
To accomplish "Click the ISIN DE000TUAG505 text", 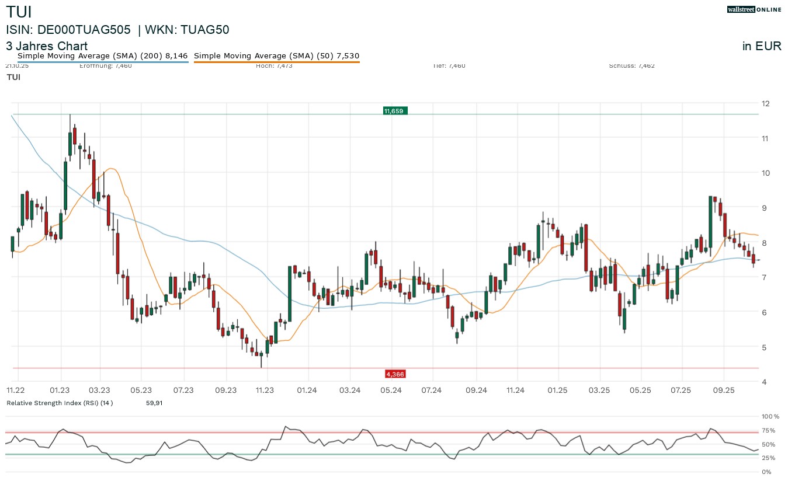I will [x=68, y=30].
